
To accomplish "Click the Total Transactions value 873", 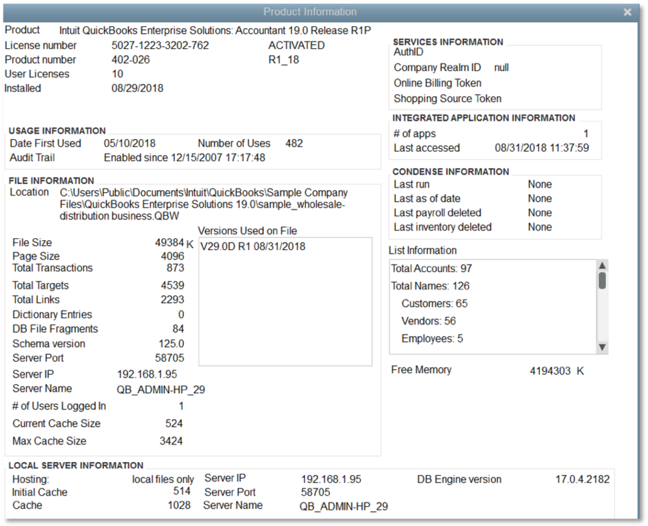I will click(176, 268).
